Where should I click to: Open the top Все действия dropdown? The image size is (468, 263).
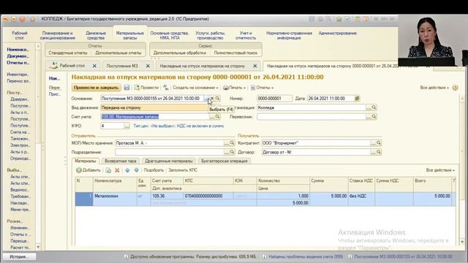coord(434,88)
